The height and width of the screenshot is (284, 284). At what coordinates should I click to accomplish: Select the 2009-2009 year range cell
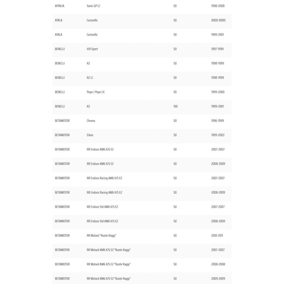218,278
